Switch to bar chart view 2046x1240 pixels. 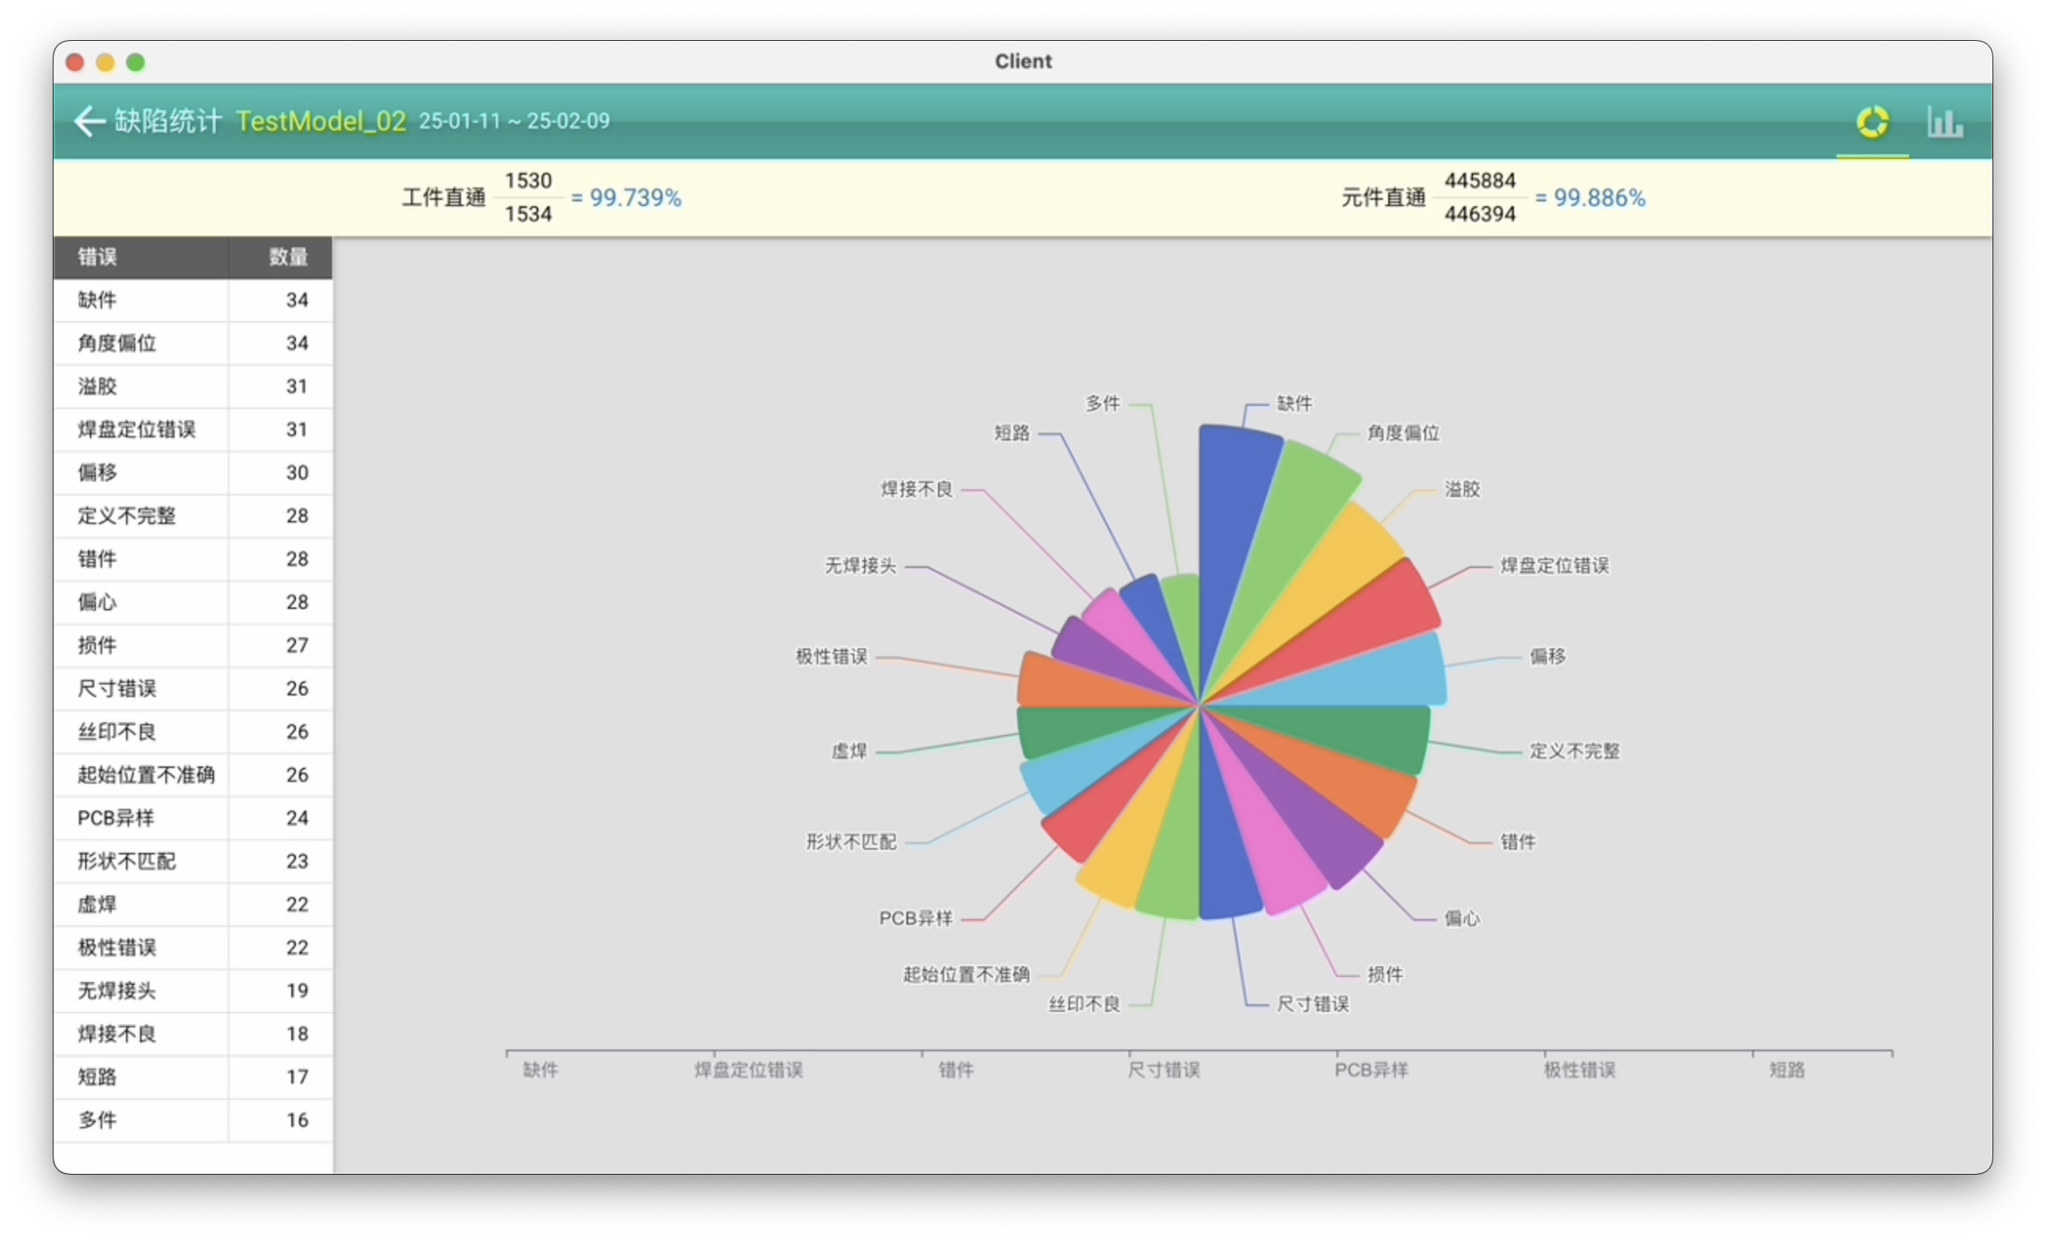[1944, 123]
